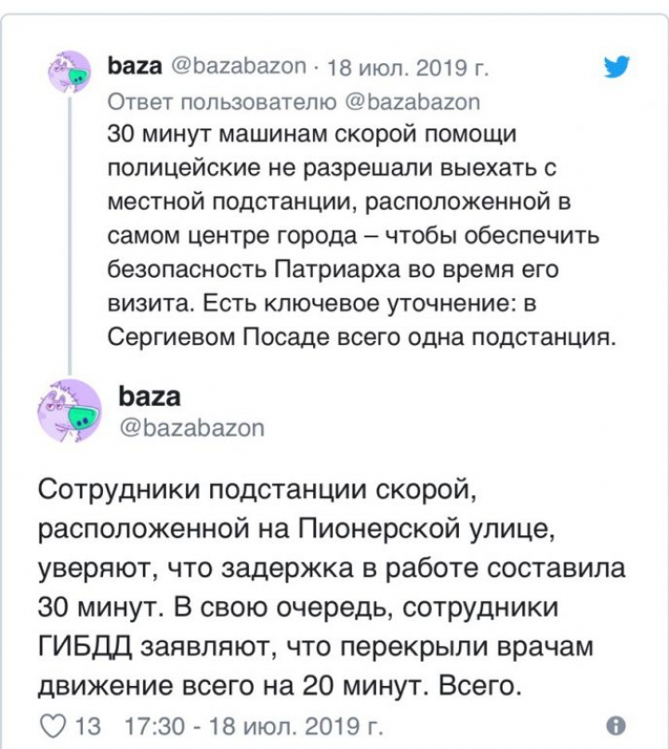669x749 pixels.
Task: Open the info icon at bottom right
Action: 614,724
